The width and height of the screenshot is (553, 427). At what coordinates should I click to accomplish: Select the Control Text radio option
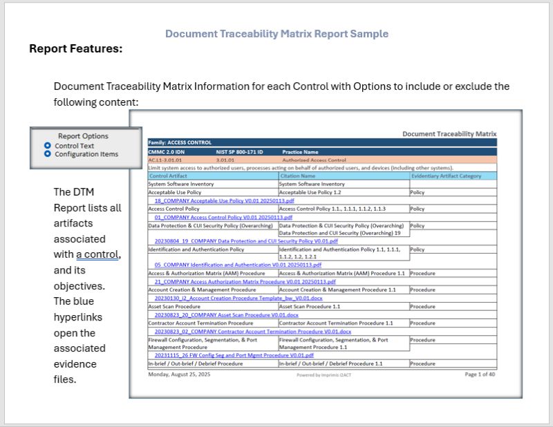pyautogui.click(x=48, y=146)
